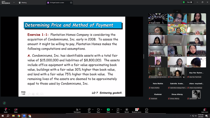Click the slide previous arrow control
Image resolution: width=210 pixels, height=118 pixels.
point(20,94)
